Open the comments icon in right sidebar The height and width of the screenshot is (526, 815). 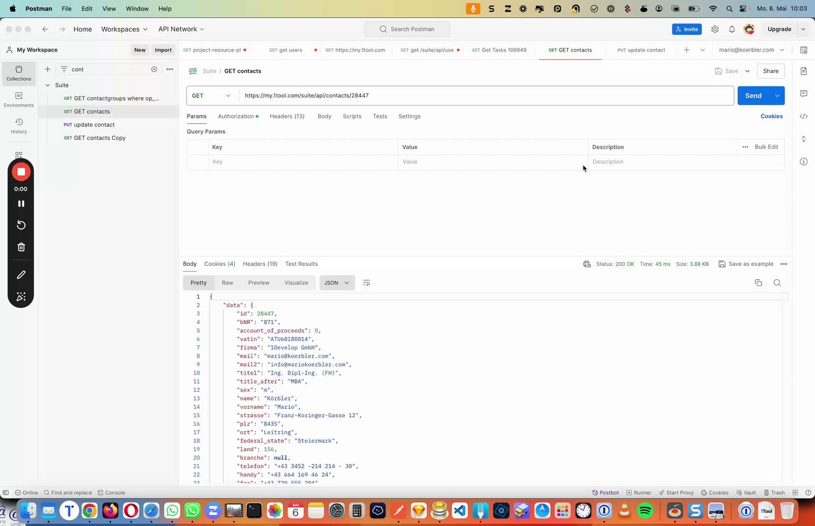(804, 93)
